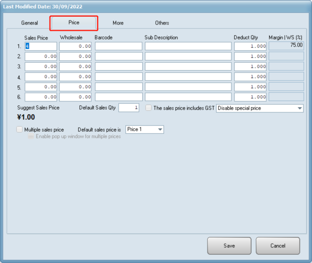Select the row 1 Sub Description field
The image size is (312, 263).
pyautogui.click(x=188, y=46)
